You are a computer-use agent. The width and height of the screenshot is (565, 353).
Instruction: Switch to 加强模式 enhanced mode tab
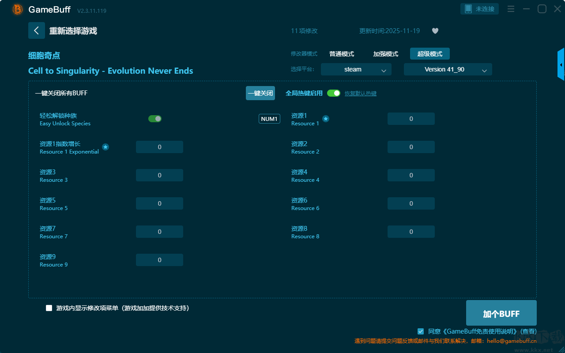coord(385,54)
